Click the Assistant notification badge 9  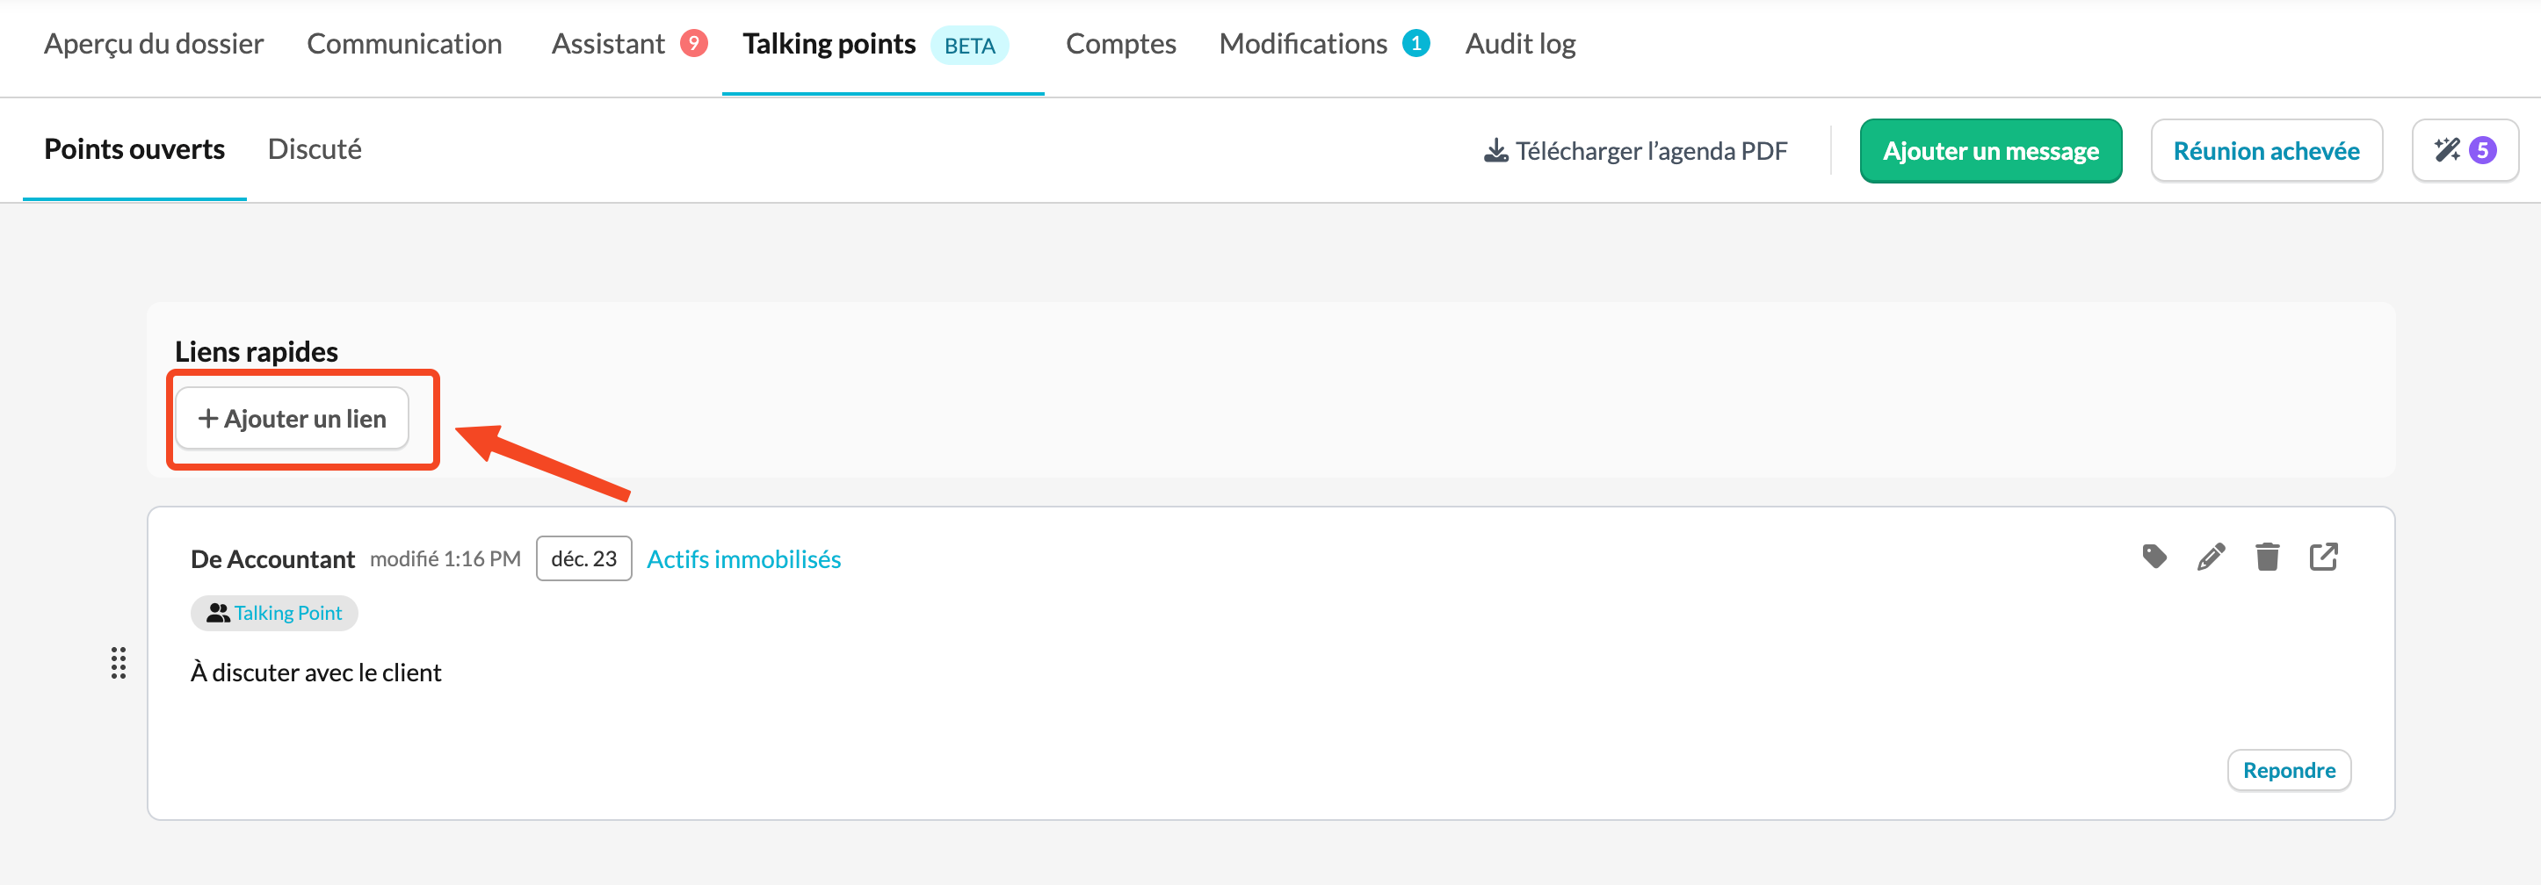(693, 43)
